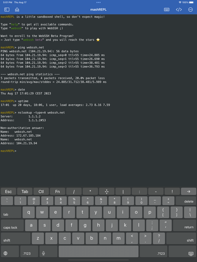Tap the mashREPL title in header
The width and height of the screenshot is (197, 262).
coord(98,9)
